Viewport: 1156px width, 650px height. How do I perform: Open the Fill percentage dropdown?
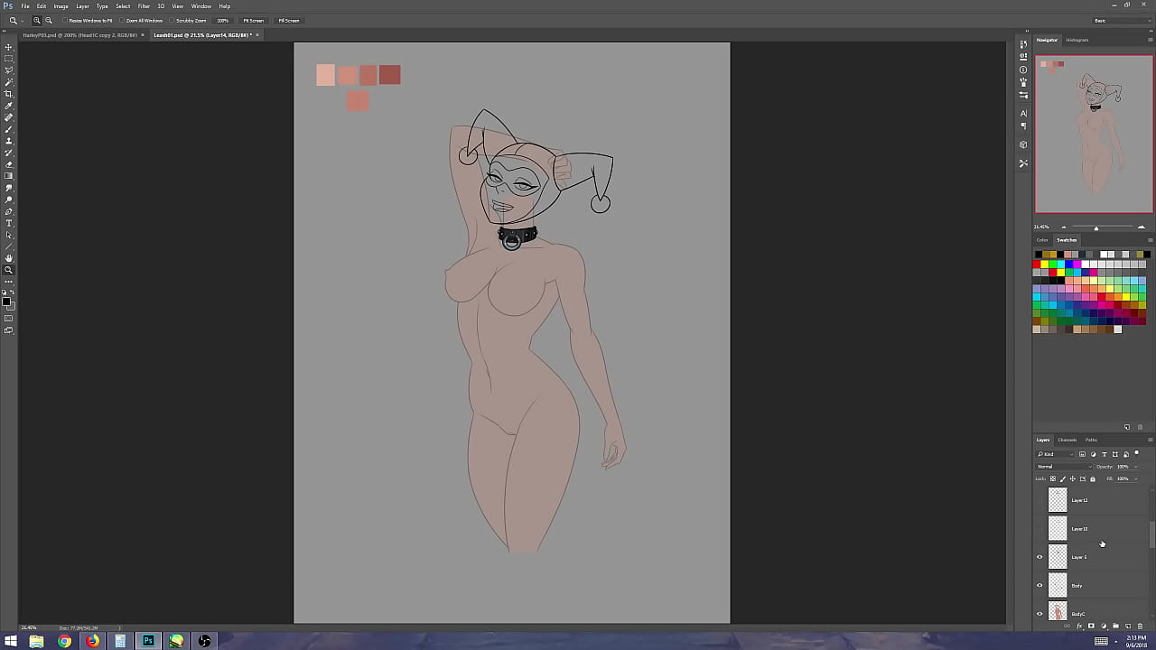pos(1135,478)
